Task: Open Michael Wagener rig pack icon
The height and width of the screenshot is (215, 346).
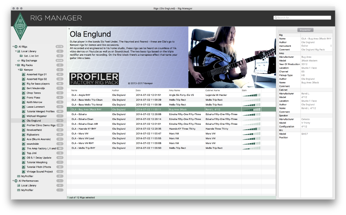Action: [x=24, y=116]
